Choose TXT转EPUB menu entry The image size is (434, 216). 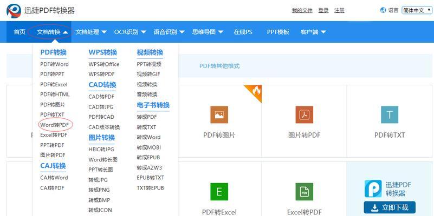[x=150, y=188]
